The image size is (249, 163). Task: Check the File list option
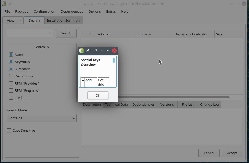pyautogui.click(x=11, y=98)
